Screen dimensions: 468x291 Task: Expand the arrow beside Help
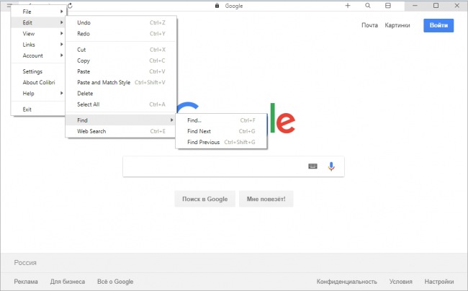(61, 93)
